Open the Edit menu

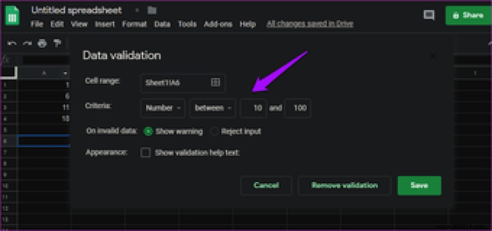(x=57, y=24)
